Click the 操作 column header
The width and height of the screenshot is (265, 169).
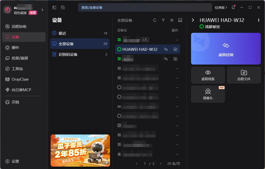pyautogui.click(x=175, y=30)
